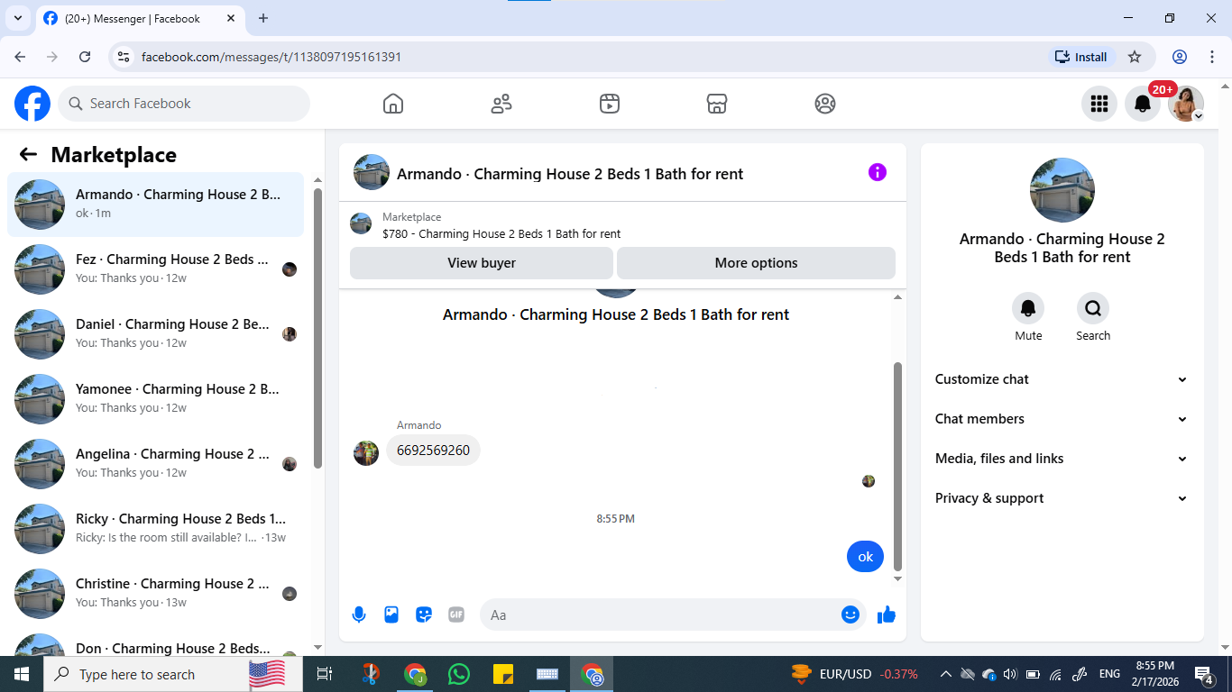
Task: Choose a sticker icon
Action: [x=424, y=615]
